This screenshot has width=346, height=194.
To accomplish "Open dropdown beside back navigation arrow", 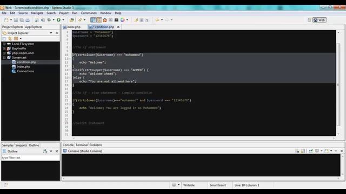I will (162, 20).
